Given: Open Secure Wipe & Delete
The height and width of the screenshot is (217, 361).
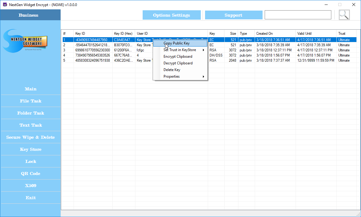Looking at the screenshot, I should pyautogui.click(x=31, y=137).
